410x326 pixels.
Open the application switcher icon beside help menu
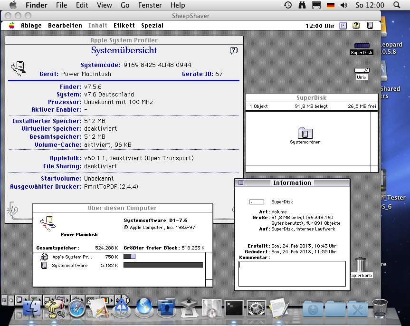tap(370, 25)
